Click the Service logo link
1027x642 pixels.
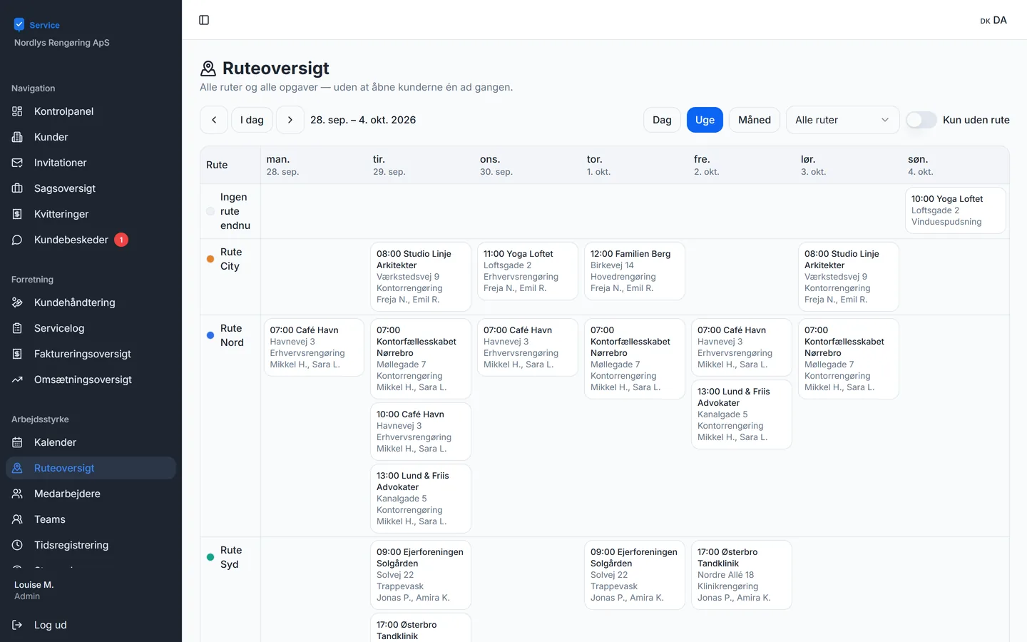point(37,25)
